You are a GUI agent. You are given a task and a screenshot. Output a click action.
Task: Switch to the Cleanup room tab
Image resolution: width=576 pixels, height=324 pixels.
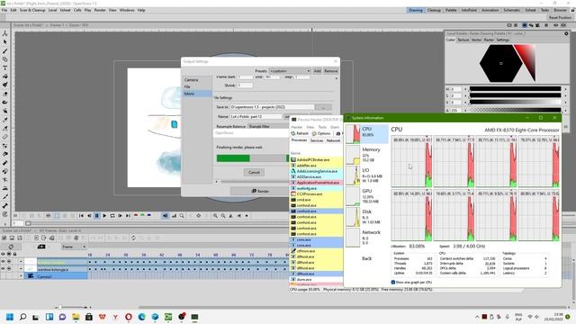coord(434,10)
